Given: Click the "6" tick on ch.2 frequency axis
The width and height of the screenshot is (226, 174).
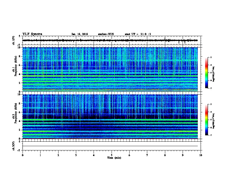Looking at the screenshot, I should 20,112.
